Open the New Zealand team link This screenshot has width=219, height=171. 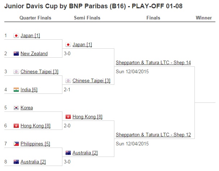(x=34, y=53)
